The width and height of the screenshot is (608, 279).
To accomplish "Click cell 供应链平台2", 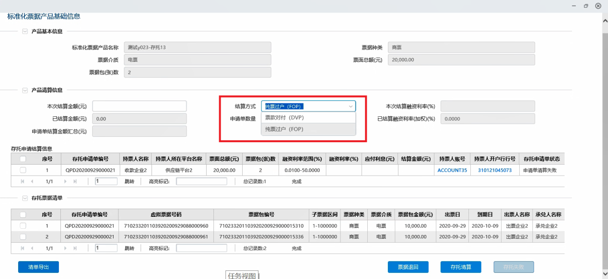I will click(x=179, y=170).
